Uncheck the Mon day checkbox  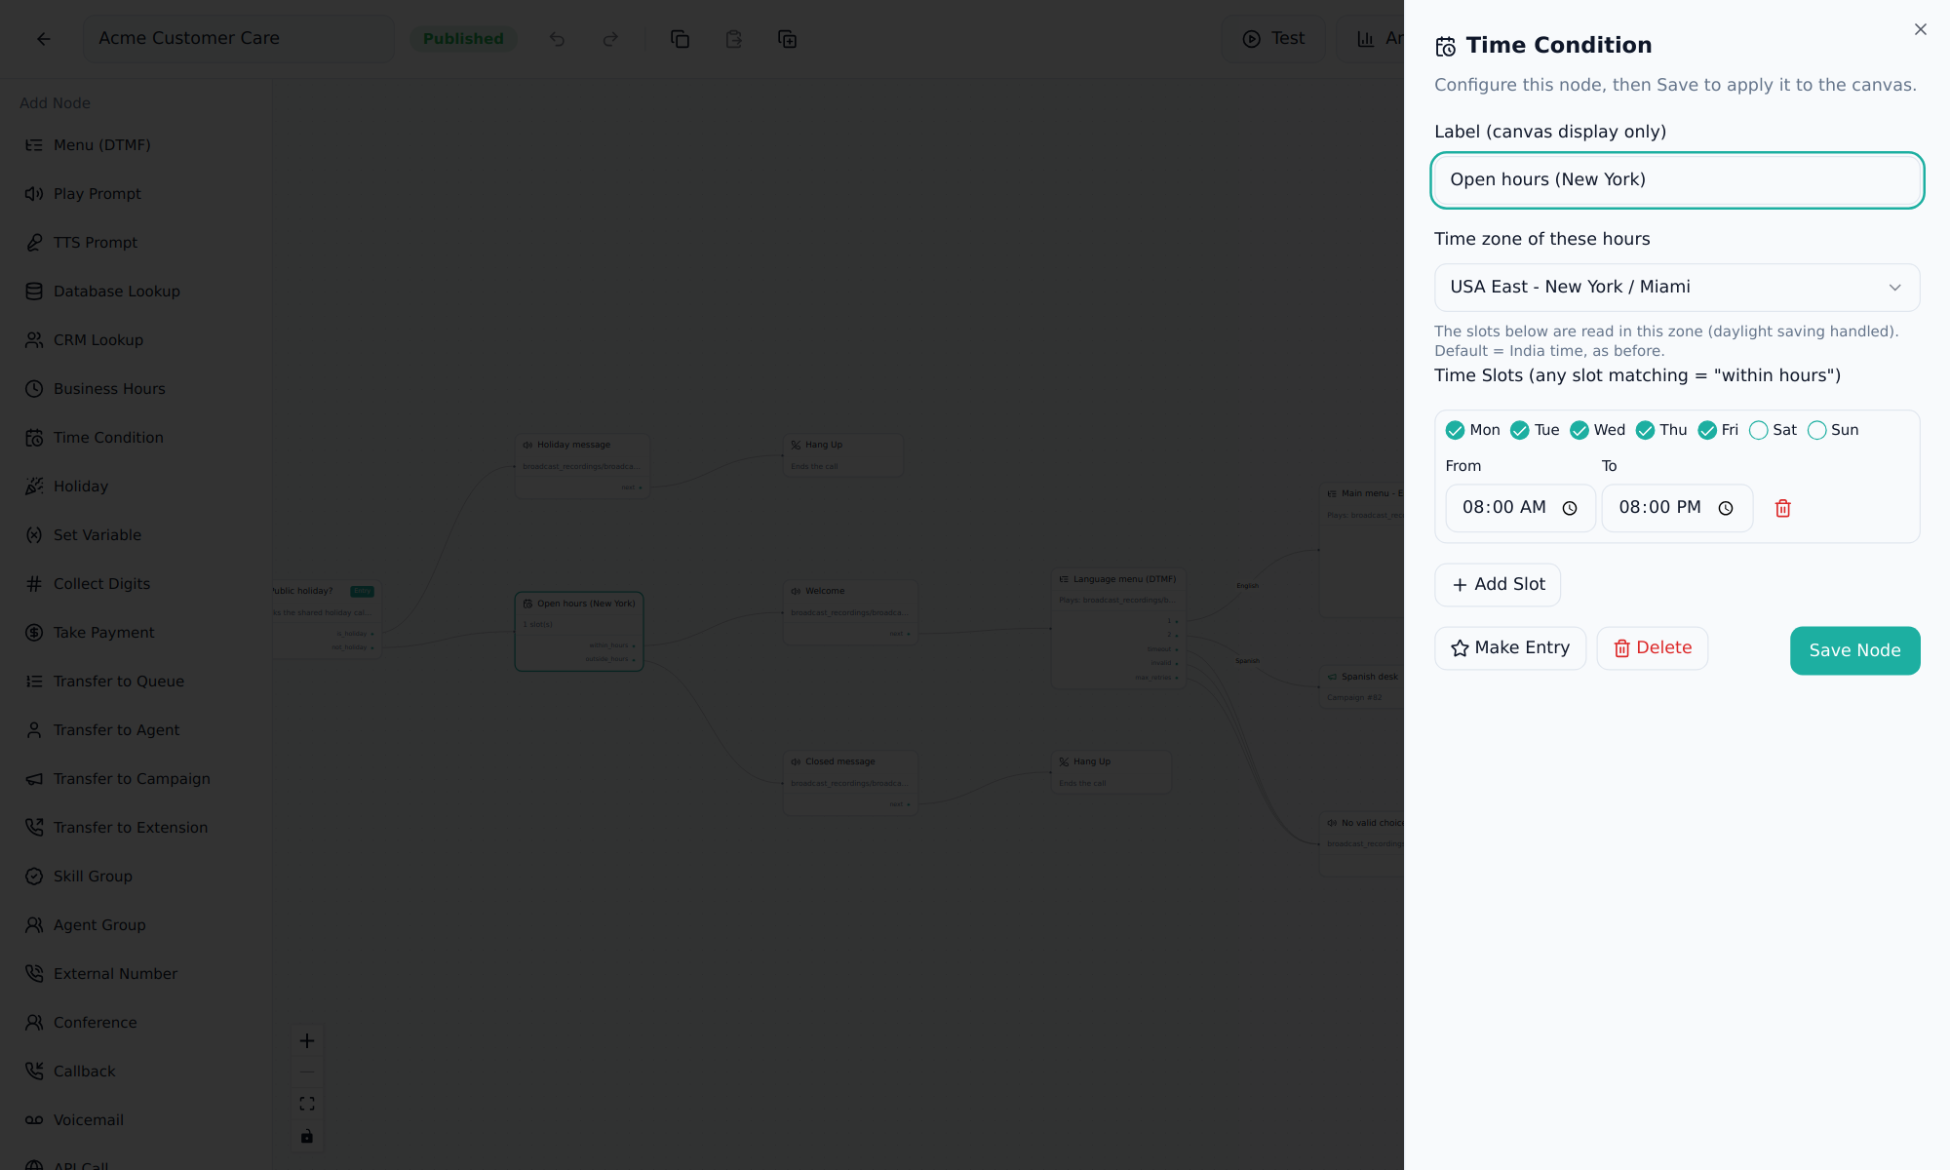[1455, 430]
